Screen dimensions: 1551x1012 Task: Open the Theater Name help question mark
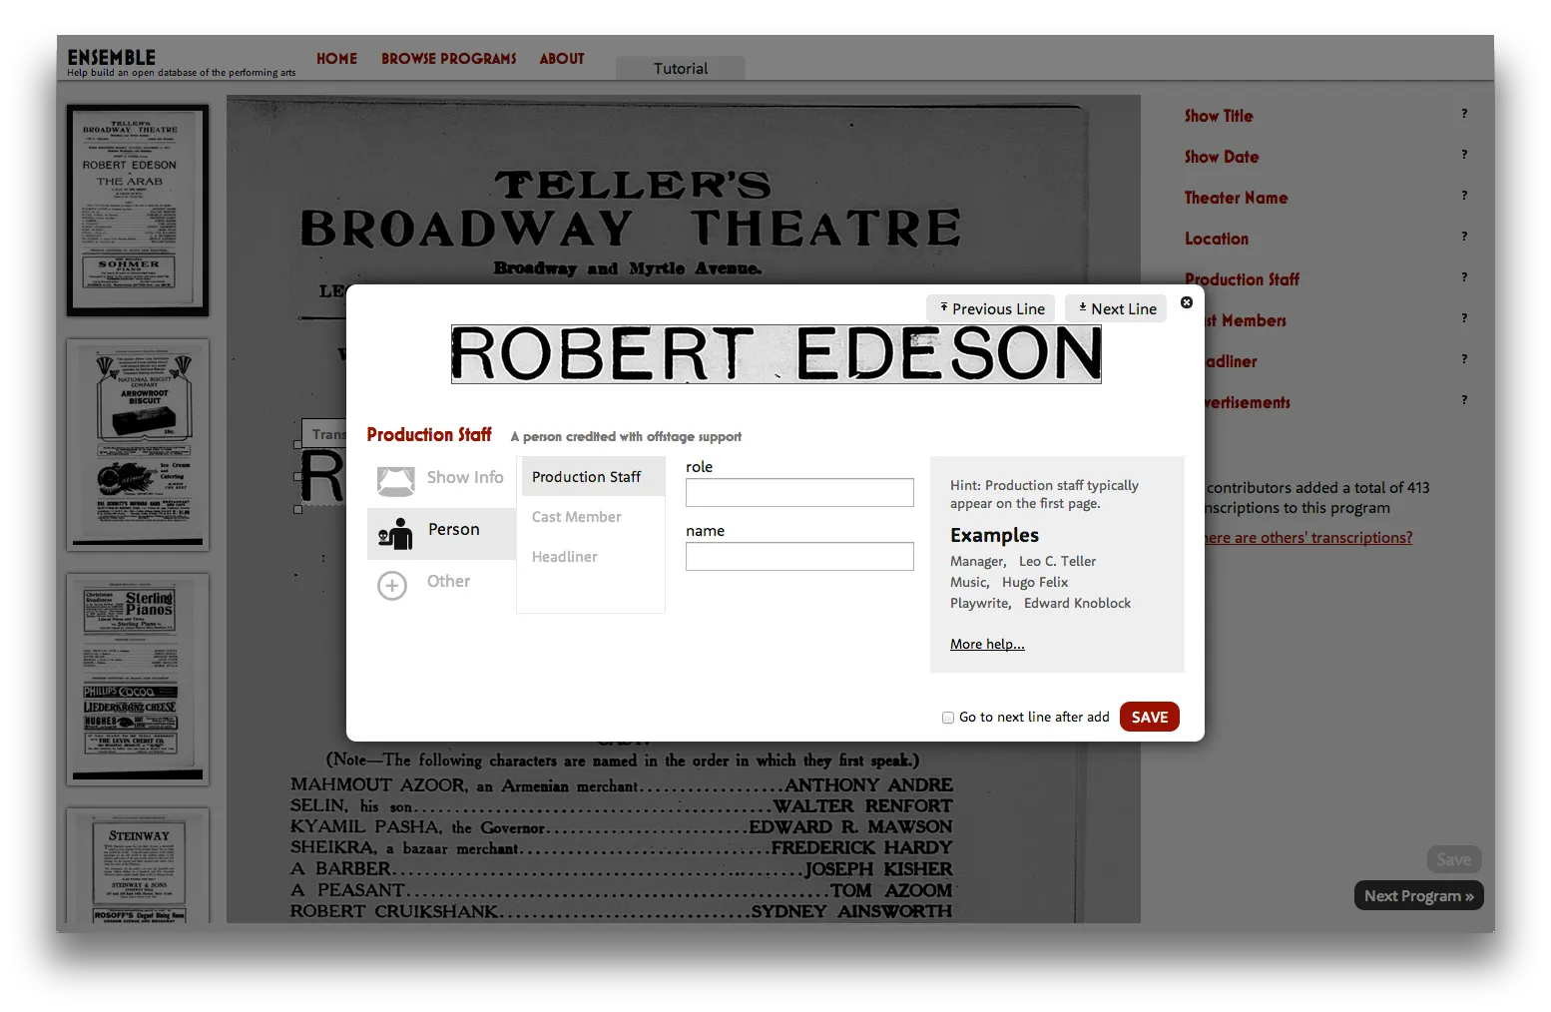pos(1464,196)
